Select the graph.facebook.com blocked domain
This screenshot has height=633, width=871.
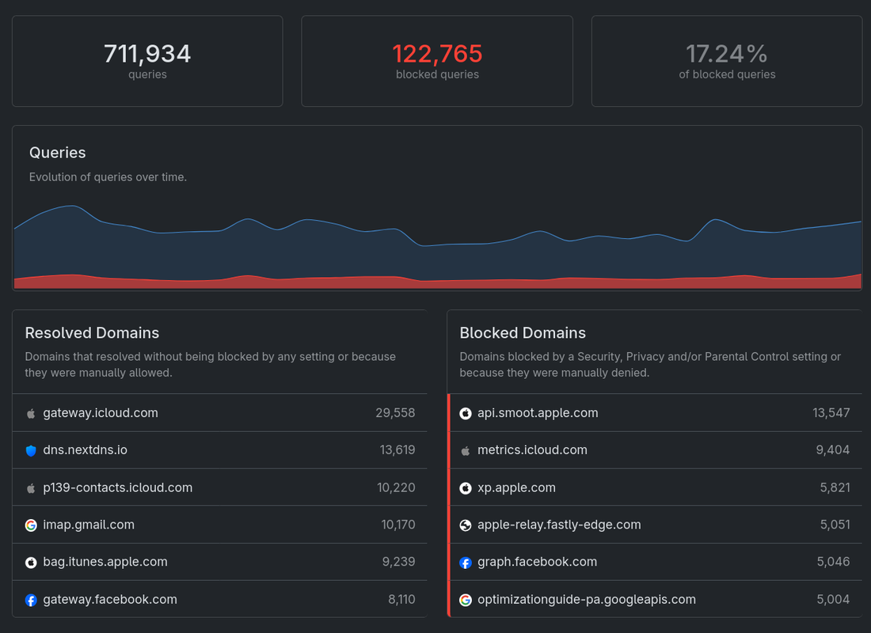pos(537,562)
